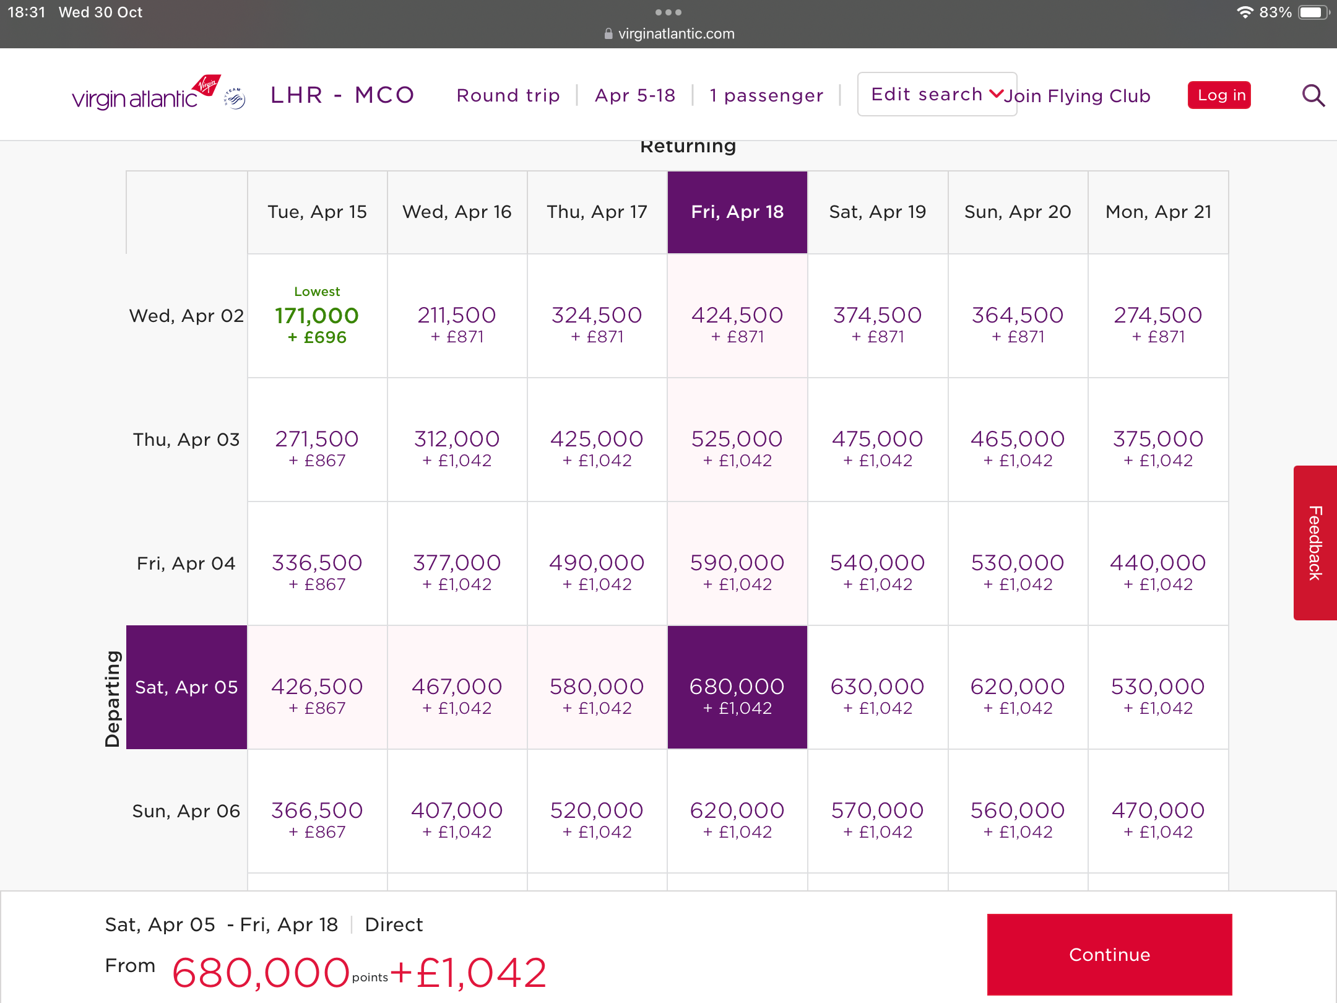1337x1003 pixels.
Task: Choose the 211,500 + £871 fare
Action: pos(457,316)
